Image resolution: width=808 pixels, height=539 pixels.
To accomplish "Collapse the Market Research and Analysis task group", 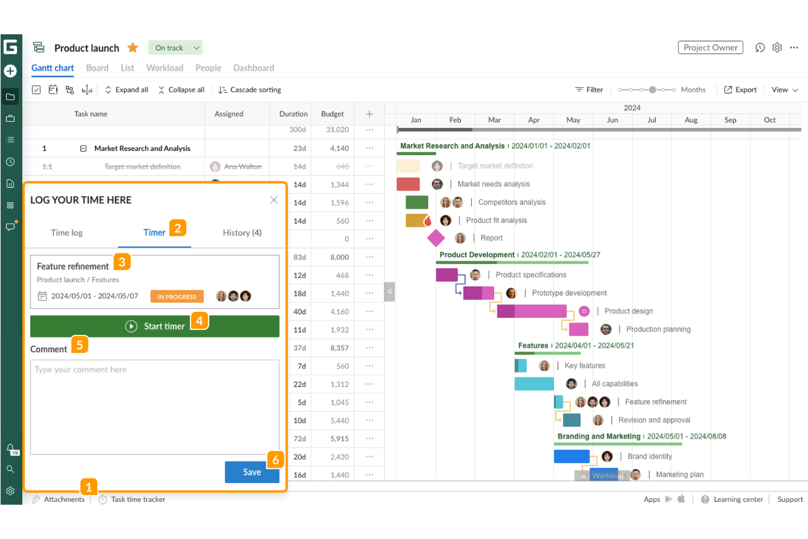I will click(x=85, y=148).
